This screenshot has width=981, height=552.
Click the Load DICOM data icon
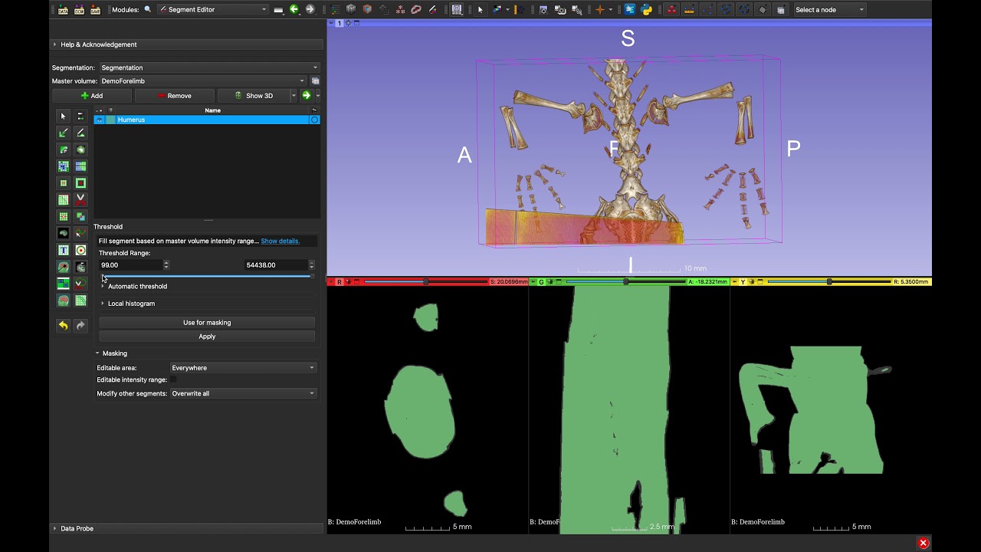click(79, 9)
